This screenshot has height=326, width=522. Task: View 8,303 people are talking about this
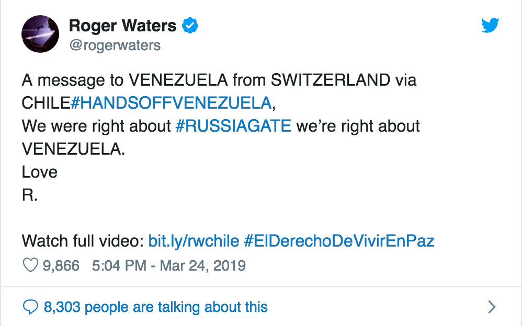155,307
